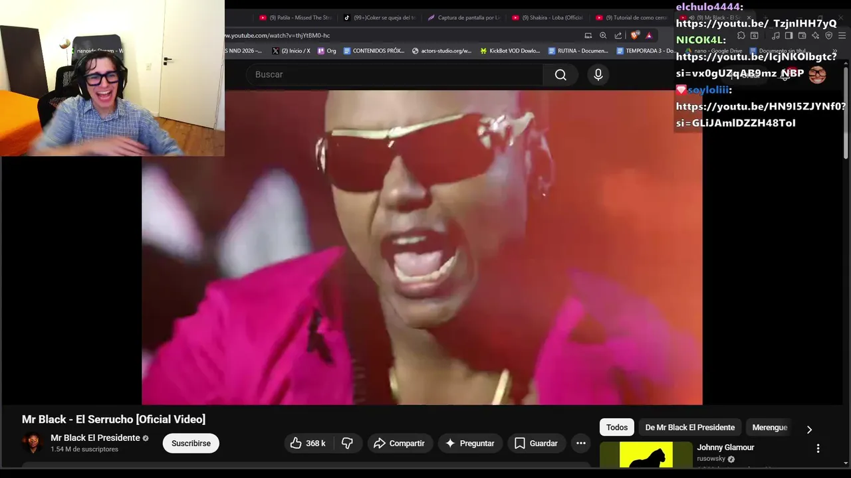Show hidden bookmarks with the double chevron
Viewport: 851px width, 478px height.
(x=835, y=50)
